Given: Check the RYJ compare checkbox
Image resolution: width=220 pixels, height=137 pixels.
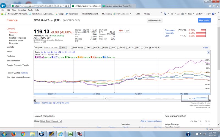Looking at the screenshot, I should point(127,48).
